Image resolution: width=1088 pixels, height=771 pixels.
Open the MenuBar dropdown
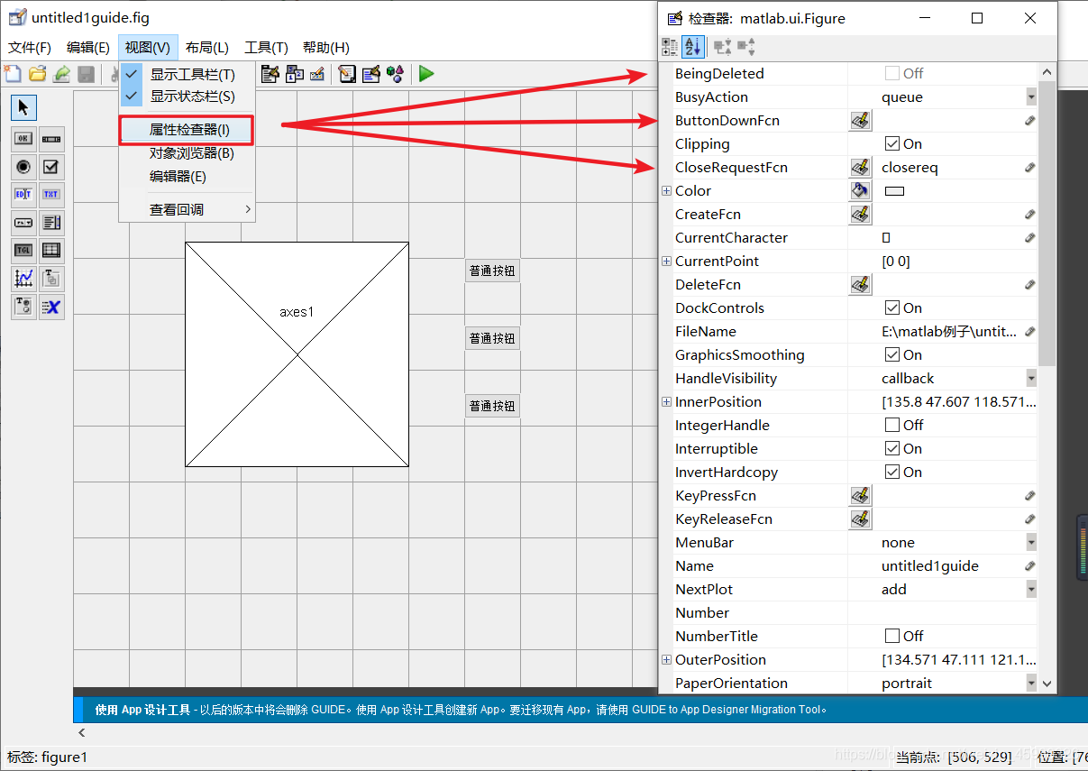(x=1031, y=542)
